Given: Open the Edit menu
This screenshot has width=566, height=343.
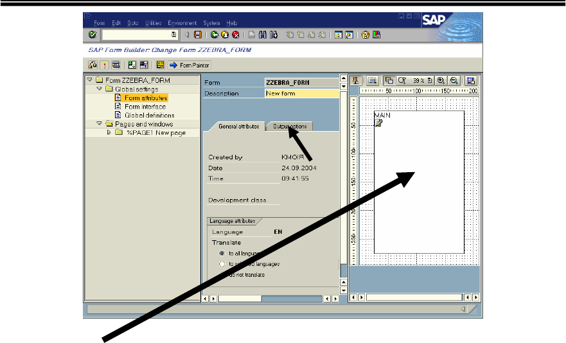Looking at the screenshot, I should coord(116,22).
